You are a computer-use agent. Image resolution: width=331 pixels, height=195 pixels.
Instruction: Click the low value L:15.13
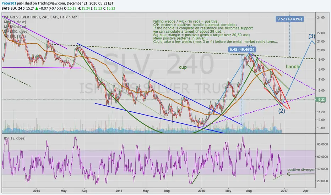pos(96,9)
